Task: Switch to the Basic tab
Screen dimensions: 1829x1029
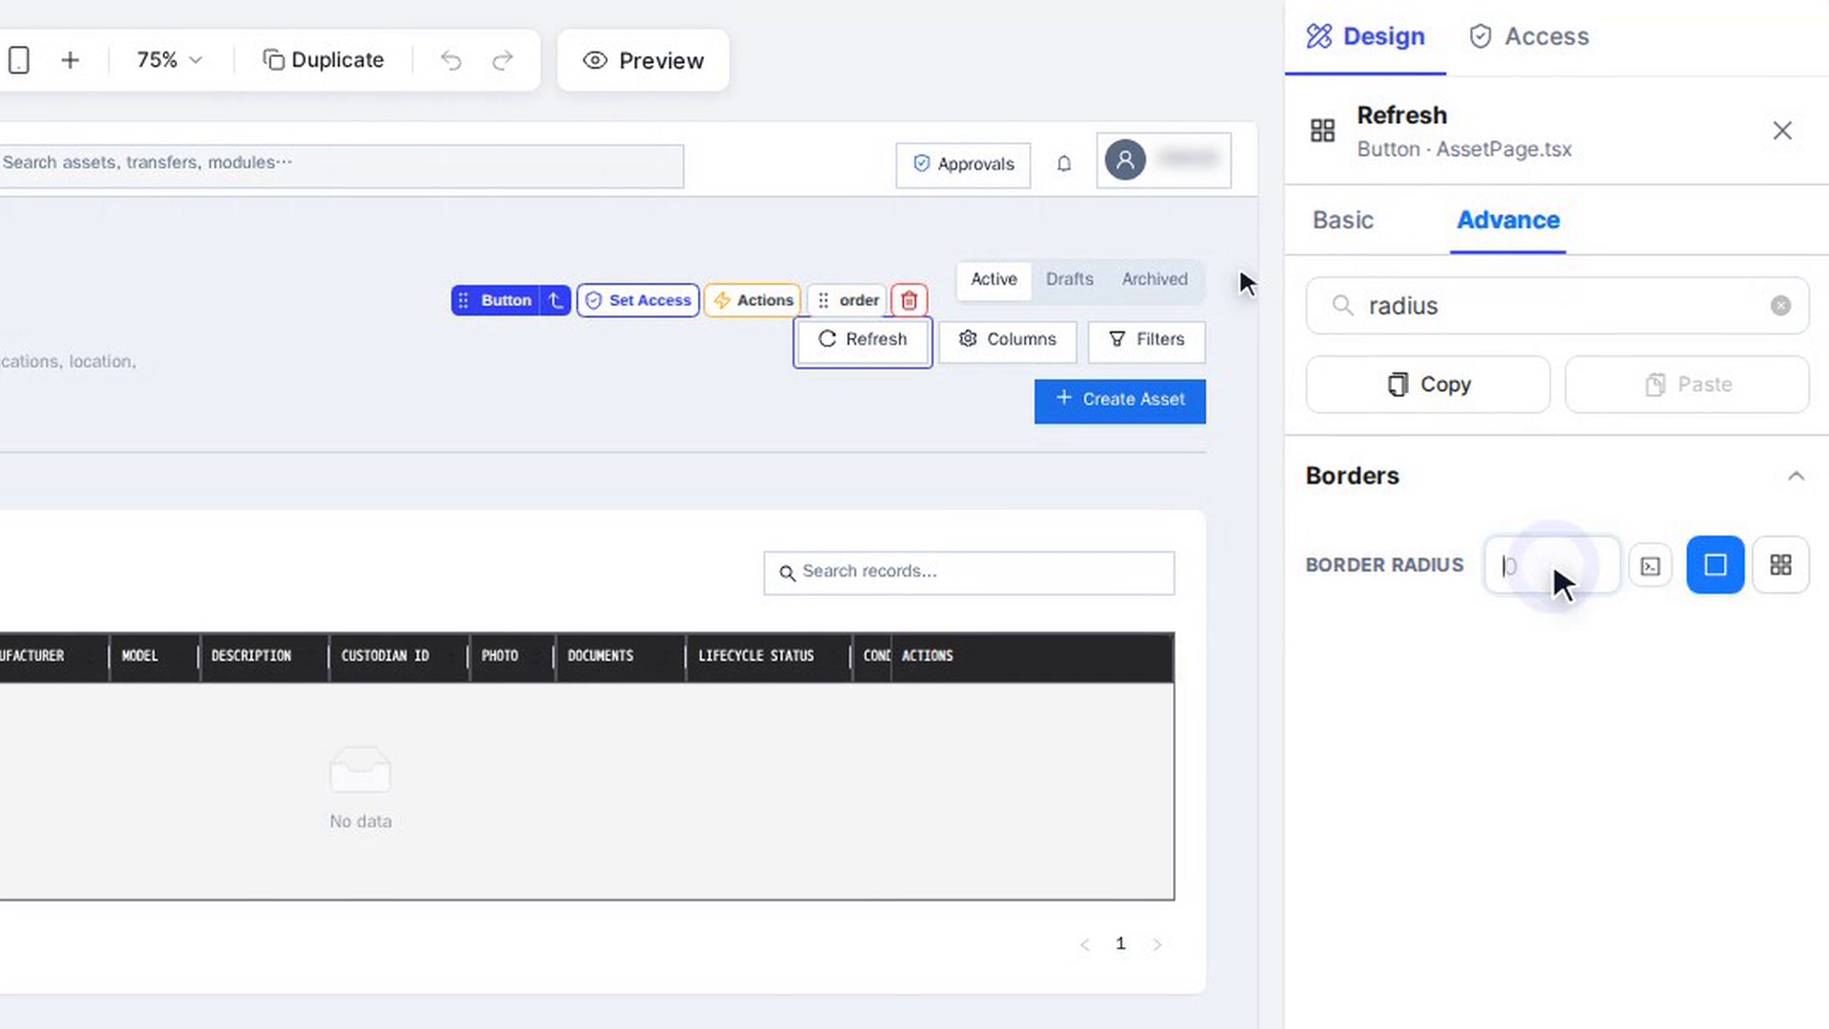Action: [1342, 220]
